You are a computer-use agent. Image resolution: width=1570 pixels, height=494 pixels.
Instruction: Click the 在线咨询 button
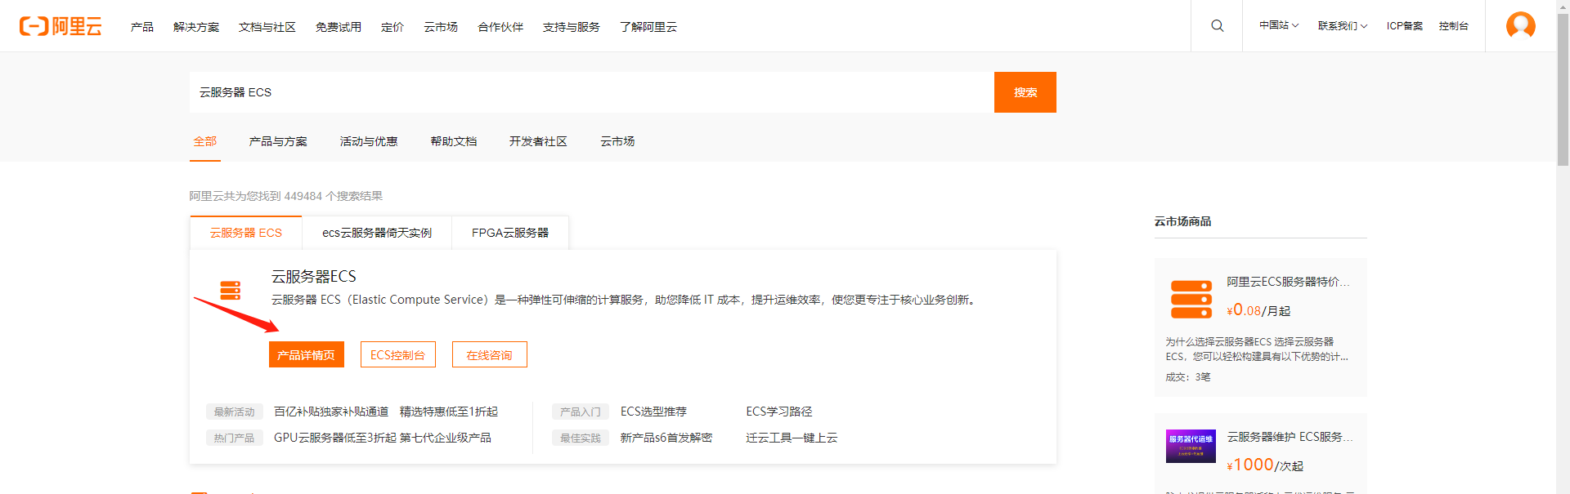coord(490,354)
